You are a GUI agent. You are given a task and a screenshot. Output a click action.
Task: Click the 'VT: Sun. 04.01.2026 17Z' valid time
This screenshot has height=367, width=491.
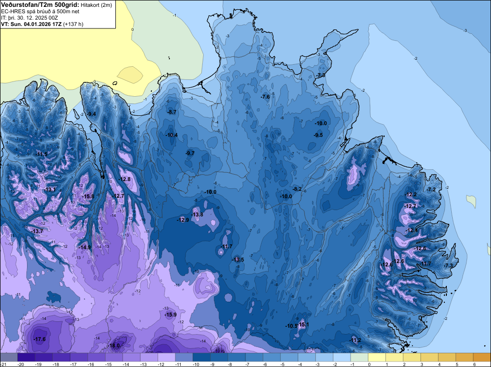click(31, 24)
